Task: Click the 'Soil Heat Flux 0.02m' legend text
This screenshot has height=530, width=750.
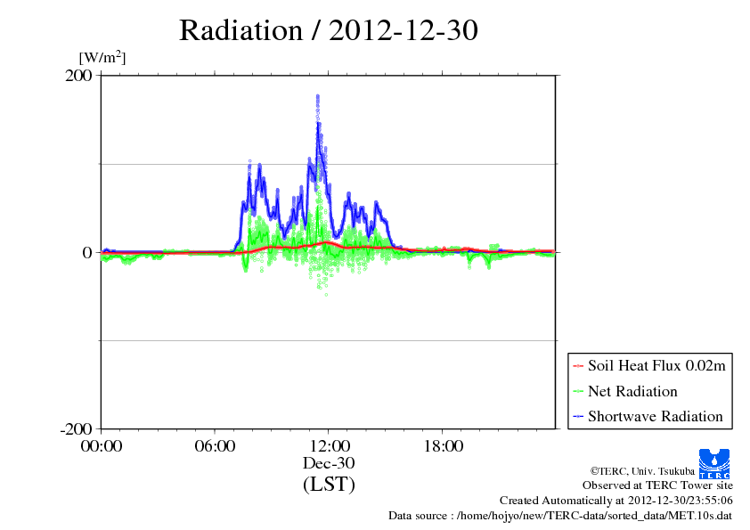Action: click(x=656, y=366)
